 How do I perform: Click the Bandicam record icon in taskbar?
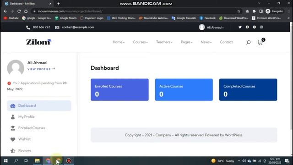pyautogui.click(x=69, y=161)
